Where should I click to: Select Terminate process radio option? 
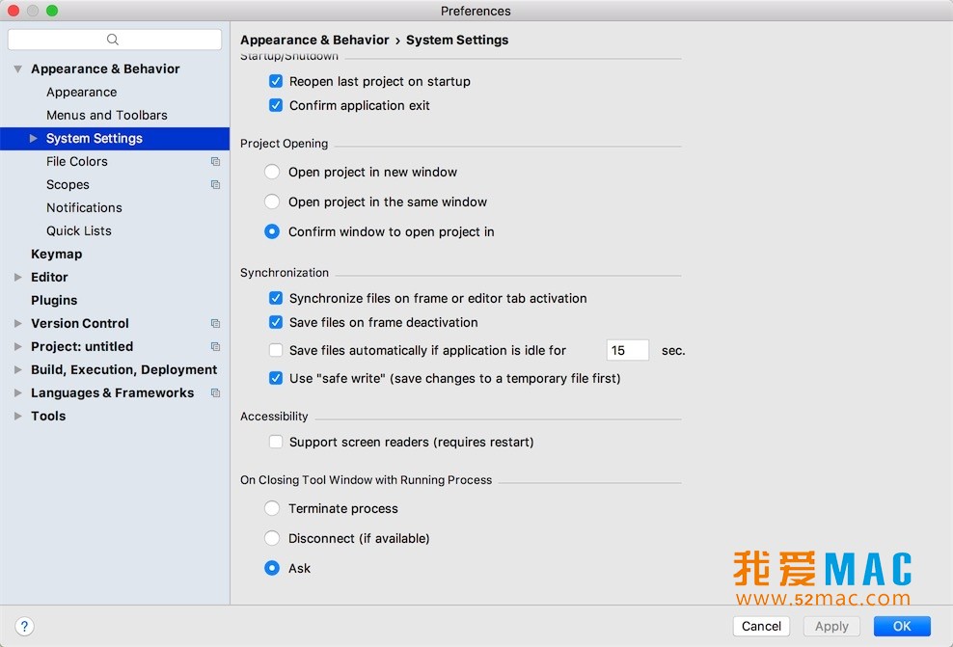(x=272, y=508)
